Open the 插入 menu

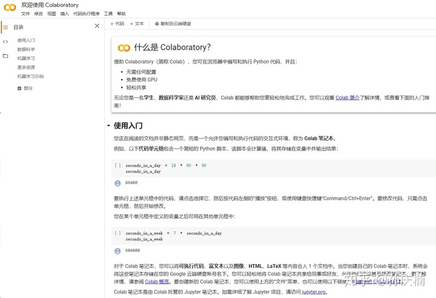65,13
